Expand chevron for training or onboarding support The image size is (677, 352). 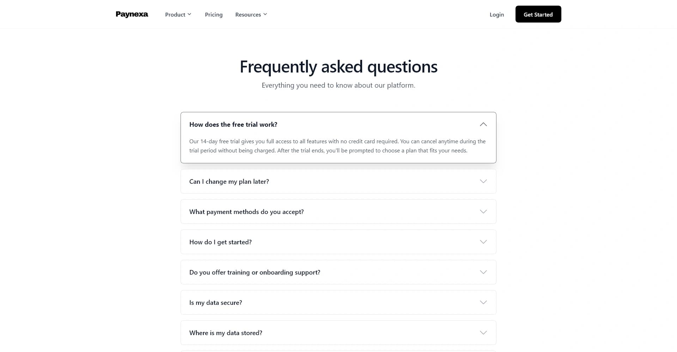pyautogui.click(x=483, y=272)
